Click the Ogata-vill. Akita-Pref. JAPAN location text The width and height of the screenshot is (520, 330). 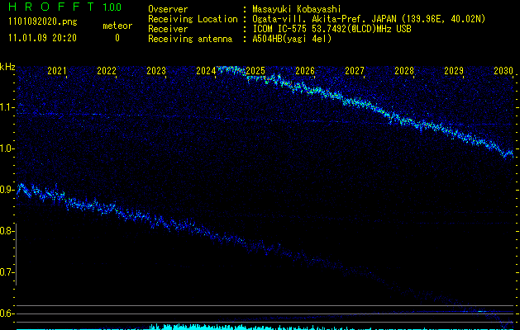(x=369, y=19)
